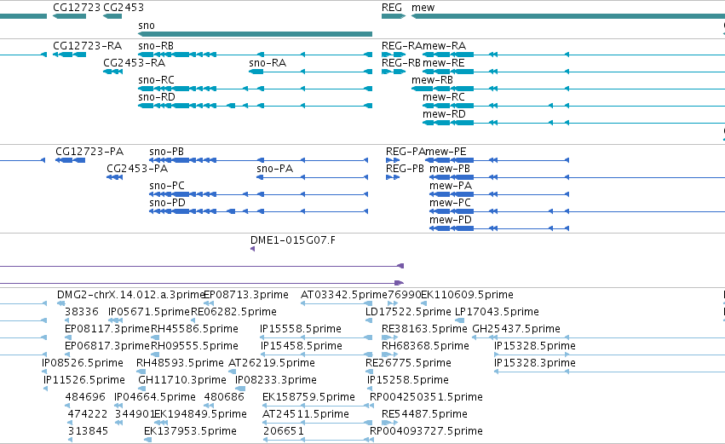Select the CG2453-PA protein label

[x=137, y=169]
